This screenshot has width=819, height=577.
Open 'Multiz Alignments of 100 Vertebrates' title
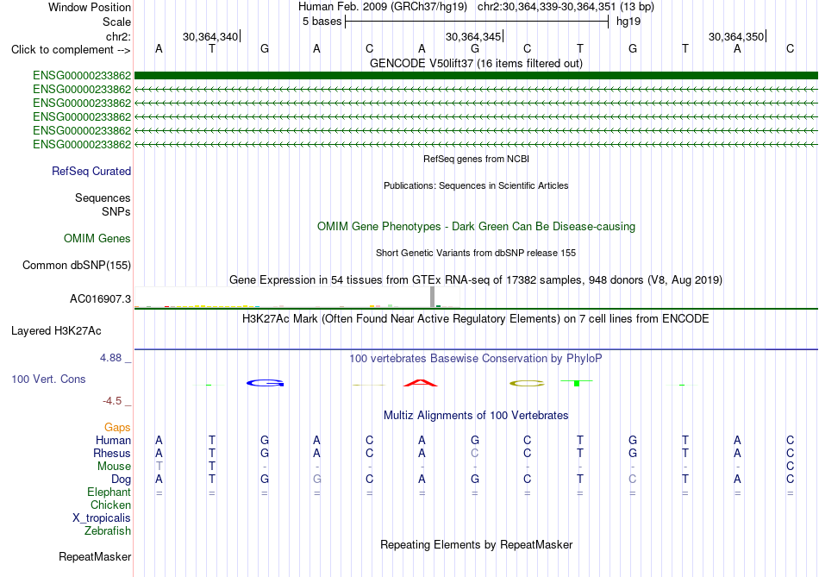pyautogui.click(x=476, y=416)
